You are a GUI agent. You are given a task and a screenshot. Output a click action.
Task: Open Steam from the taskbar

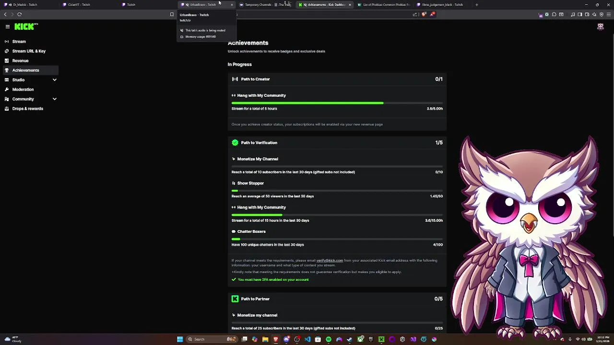pyautogui.click(x=350, y=339)
